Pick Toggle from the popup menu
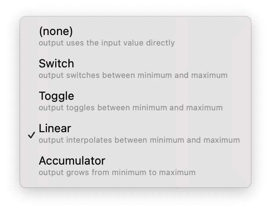 click(56, 96)
